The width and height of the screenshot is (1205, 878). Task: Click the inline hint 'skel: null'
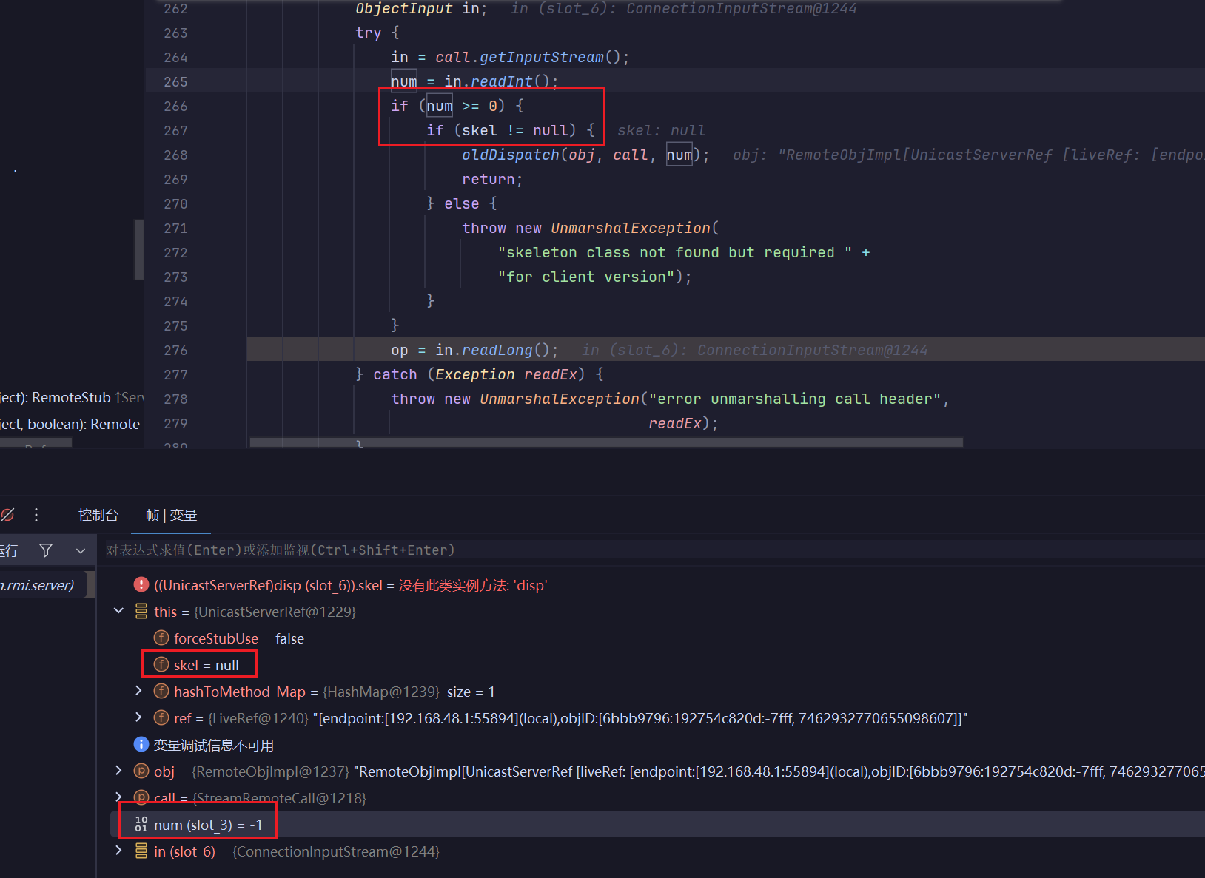tap(661, 130)
